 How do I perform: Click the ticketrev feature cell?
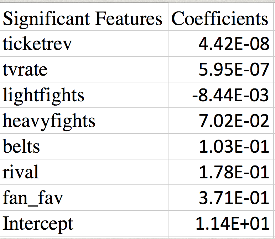(37, 44)
